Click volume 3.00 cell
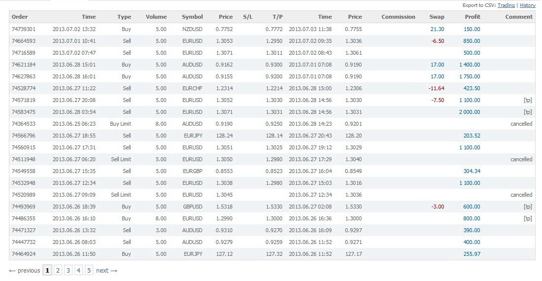 [161, 230]
